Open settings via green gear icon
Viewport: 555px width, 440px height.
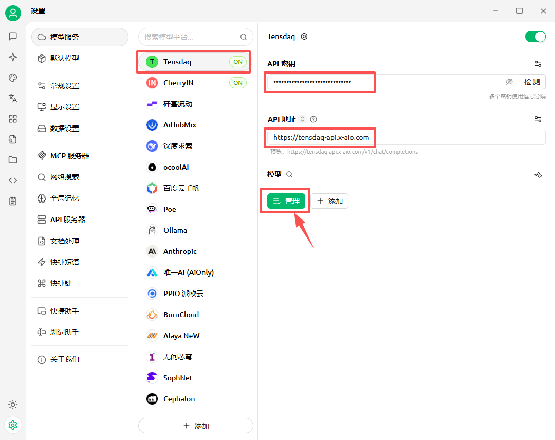pos(13,425)
